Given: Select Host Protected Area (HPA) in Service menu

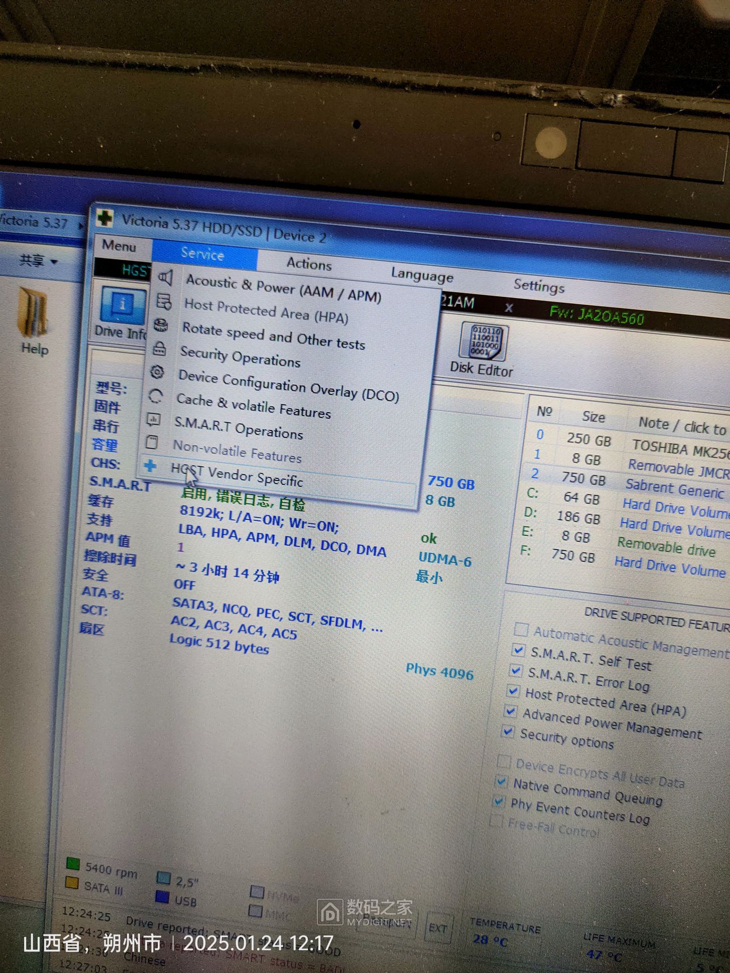Looking at the screenshot, I should (266, 311).
